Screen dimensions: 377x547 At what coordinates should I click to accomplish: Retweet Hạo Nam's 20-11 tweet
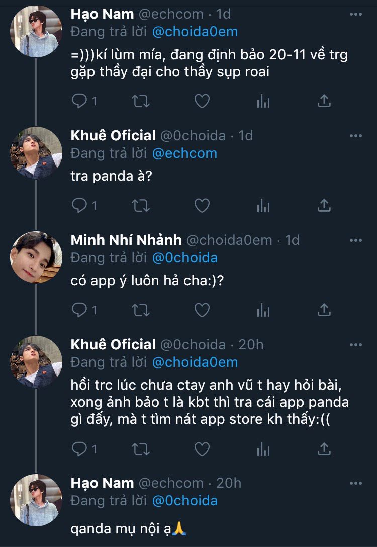(x=141, y=101)
